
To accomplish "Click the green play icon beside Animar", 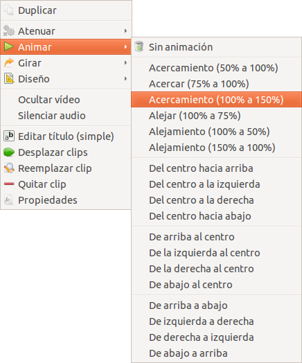I will click(x=9, y=47).
